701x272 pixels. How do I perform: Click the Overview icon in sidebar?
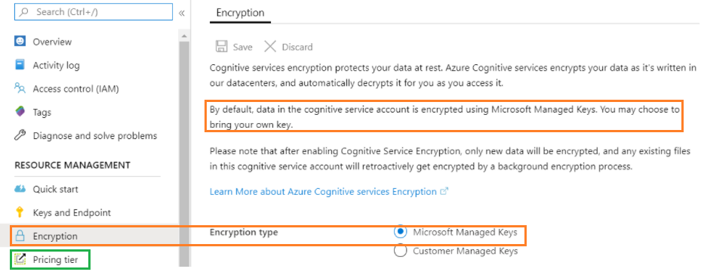coord(20,41)
